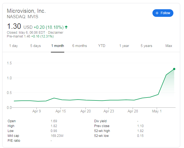
Task: Follow Microvision stock
Action: (x=163, y=13)
